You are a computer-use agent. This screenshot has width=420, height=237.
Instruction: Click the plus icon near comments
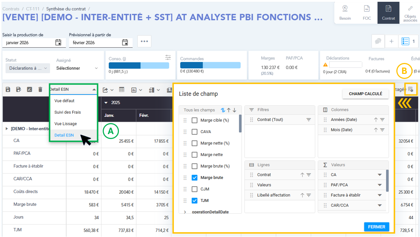click(x=391, y=41)
